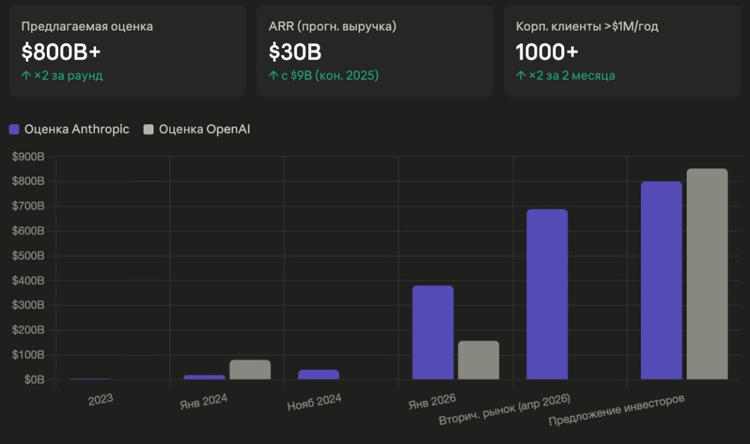Toggle the OpenAI legend color swatch

(148, 129)
